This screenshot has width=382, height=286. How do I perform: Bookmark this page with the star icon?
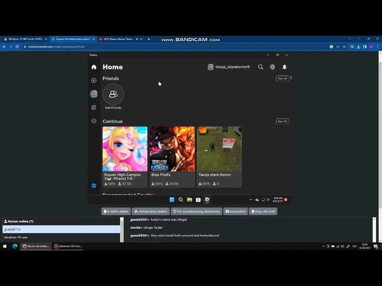click(344, 47)
